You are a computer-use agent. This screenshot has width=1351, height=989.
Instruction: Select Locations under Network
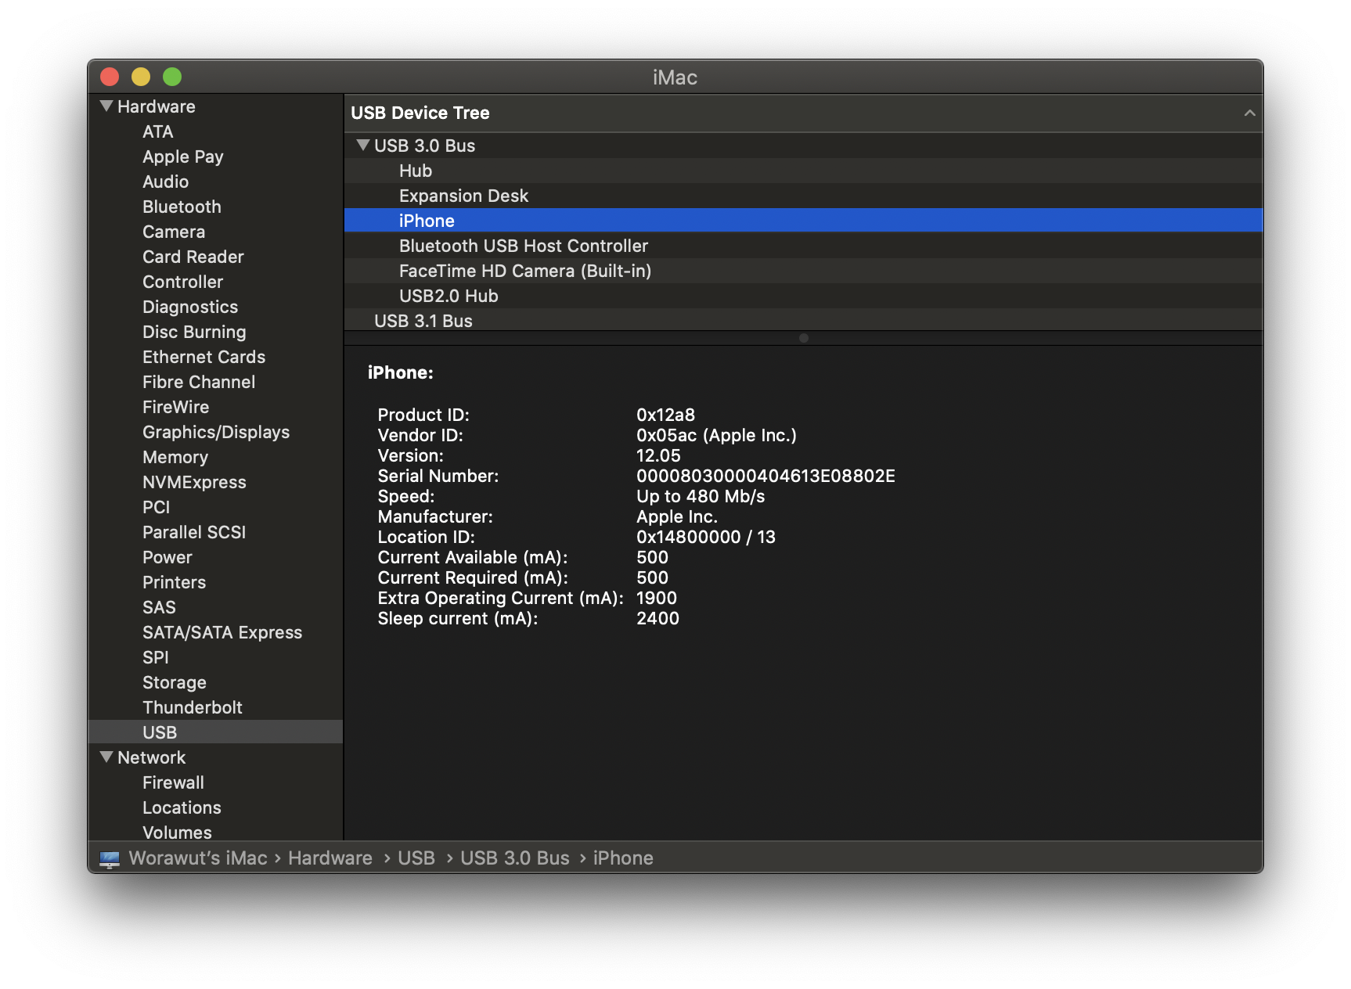(182, 807)
